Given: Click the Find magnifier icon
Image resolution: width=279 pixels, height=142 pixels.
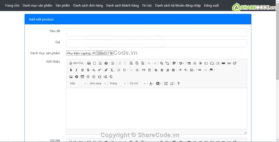Looking at the screenshot, I should coord(162,63).
